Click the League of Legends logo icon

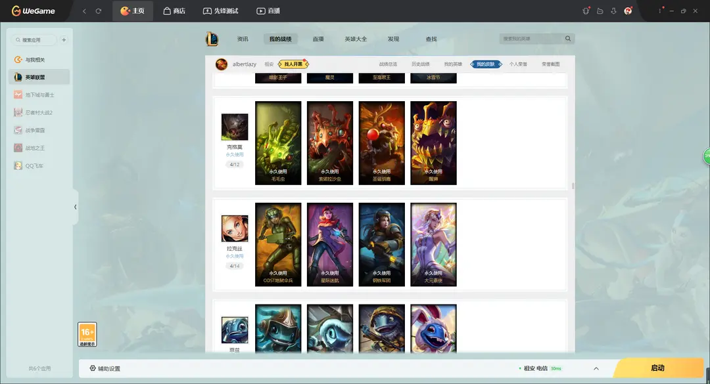tap(212, 39)
